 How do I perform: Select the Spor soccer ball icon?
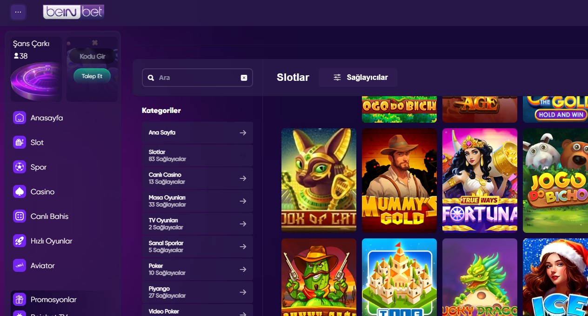tap(20, 167)
